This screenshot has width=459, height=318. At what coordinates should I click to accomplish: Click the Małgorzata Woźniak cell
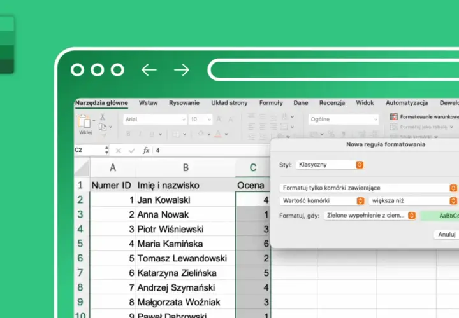[186, 302]
